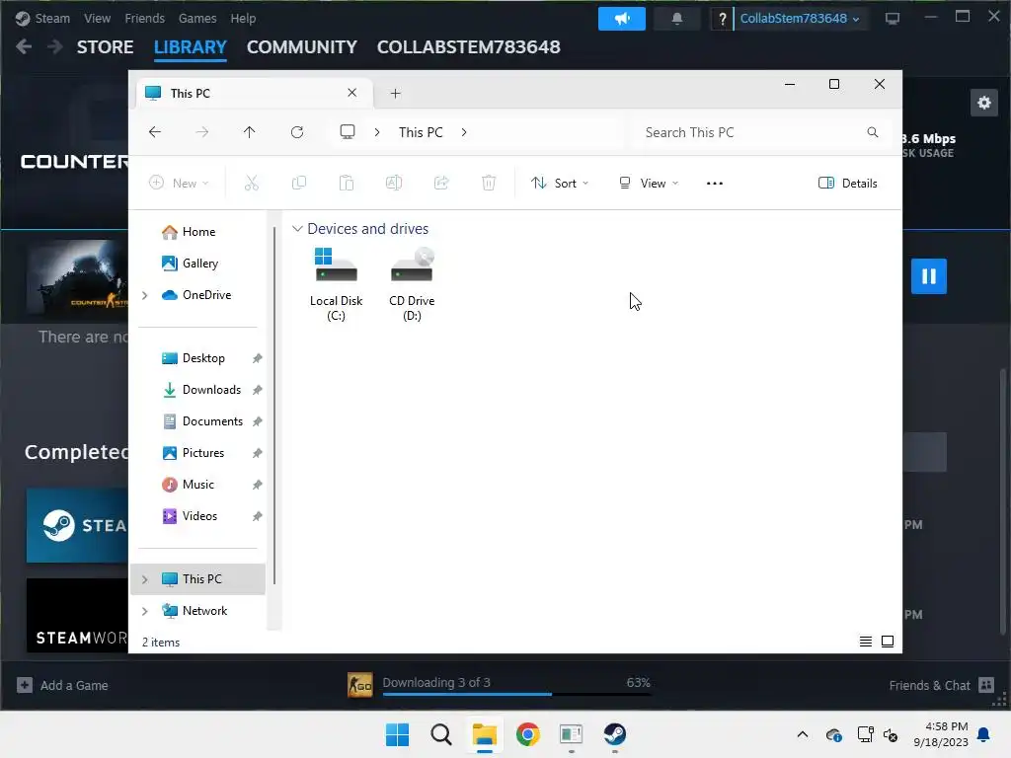Click the Paste toolbar icon
This screenshot has width=1011, height=758.
click(347, 183)
